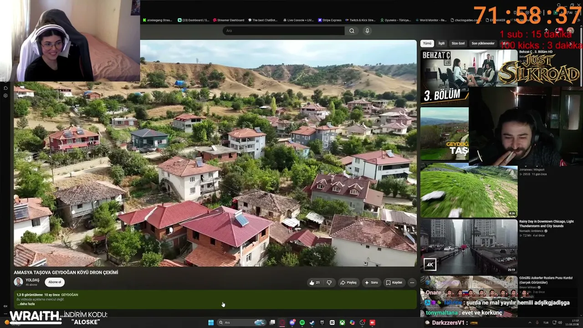
Task: Click the browser sidebar home icon
Action: click(x=5, y=88)
